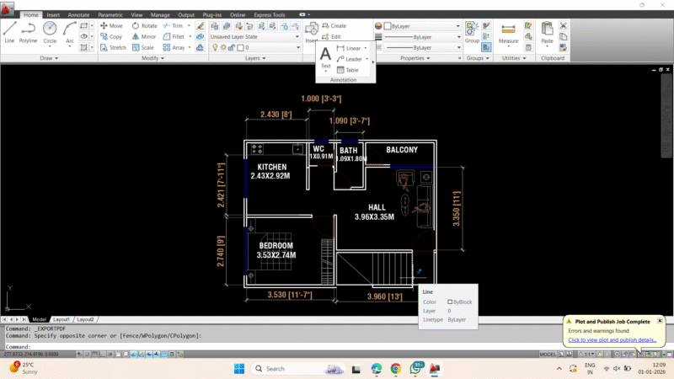Click the Windows Start button
Image resolution: width=674 pixels, height=379 pixels.
point(239,369)
